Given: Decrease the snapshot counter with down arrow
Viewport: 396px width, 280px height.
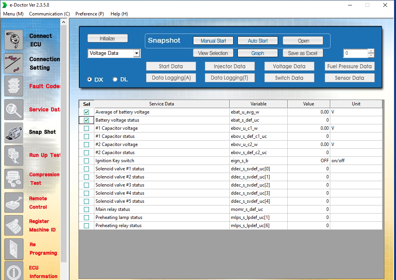Looking at the screenshot, I should click(x=371, y=55).
